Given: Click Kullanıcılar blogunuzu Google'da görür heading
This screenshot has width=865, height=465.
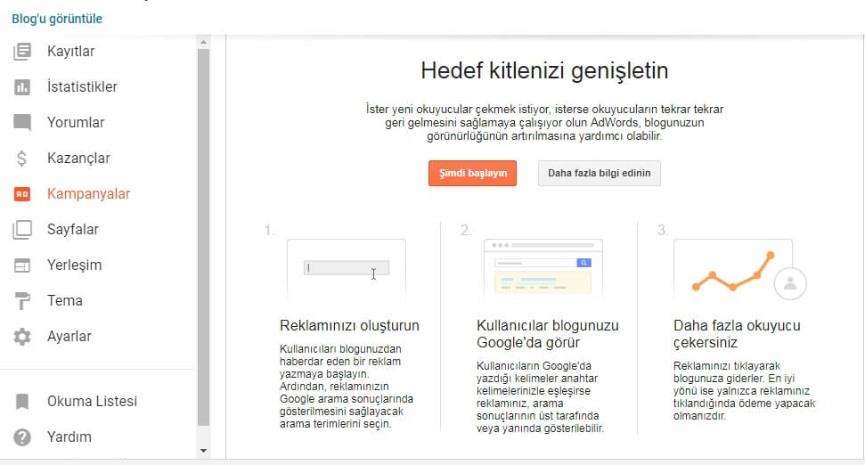Looking at the screenshot, I should (x=547, y=334).
